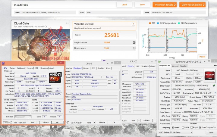
Task: Click the CPU-Z purple Z icon in the orange title bar
Action: 3,63
